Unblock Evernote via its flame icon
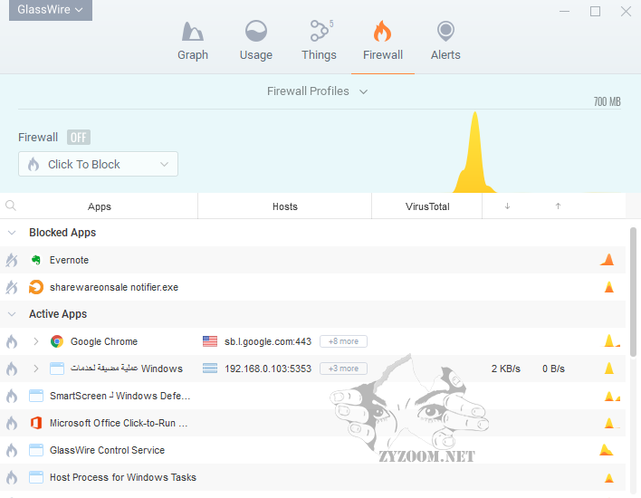Viewport: 641px width, 498px height. click(12, 260)
